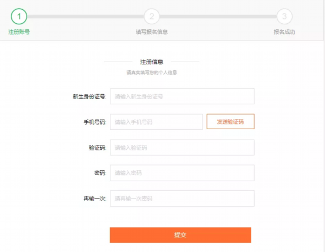
Task: Submit the form with 提交 button
Action: 180,235
